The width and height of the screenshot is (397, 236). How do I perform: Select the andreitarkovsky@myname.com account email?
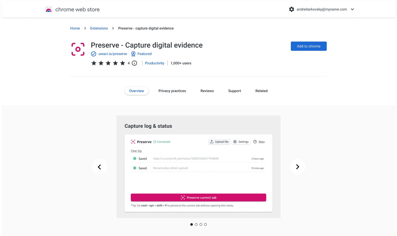click(322, 9)
